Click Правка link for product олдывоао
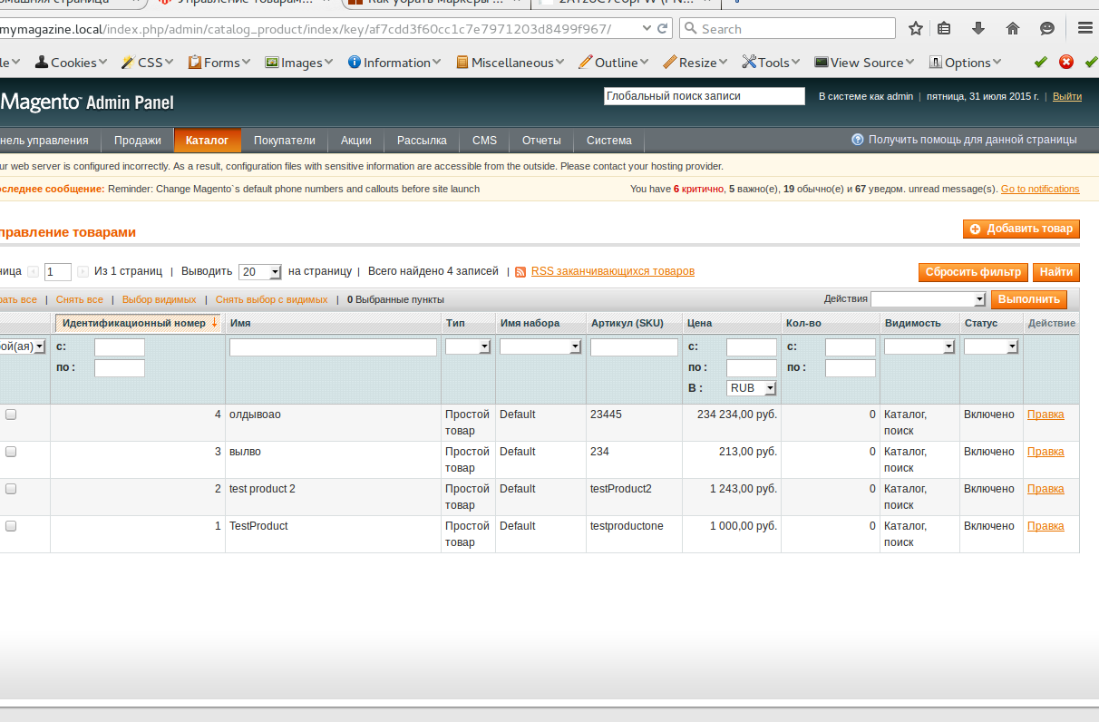Viewport: 1099px width, 722px height. pyautogui.click(x=1046, y=415)
